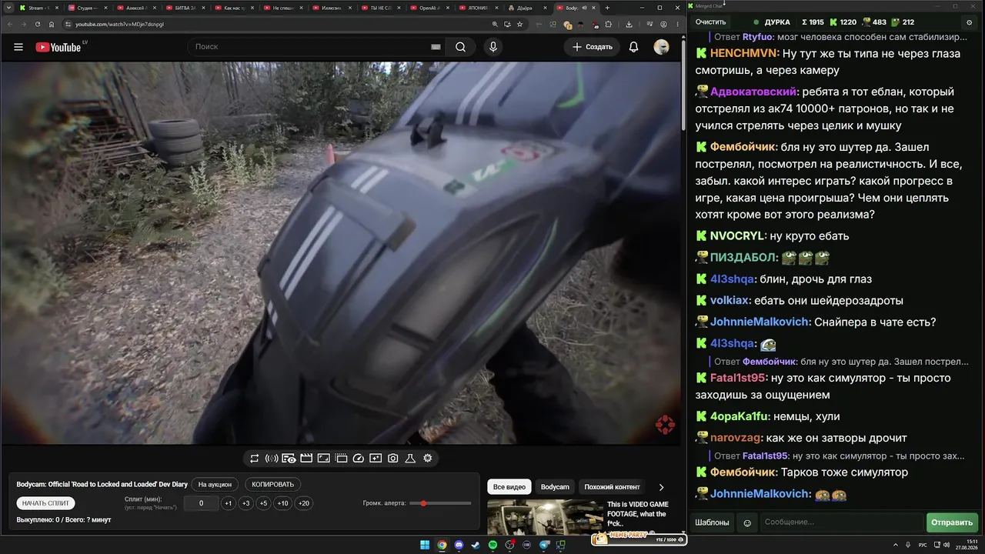
Task: Click username NVOCRYL in chat
Action: [x=737, y=236]
